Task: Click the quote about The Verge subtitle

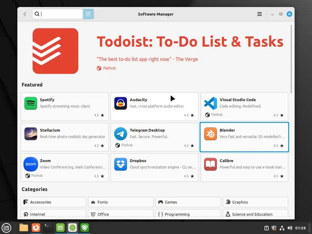Action: [x=147, y=59]
